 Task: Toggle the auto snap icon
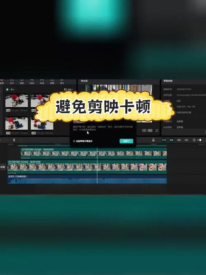tap(171, 140)
